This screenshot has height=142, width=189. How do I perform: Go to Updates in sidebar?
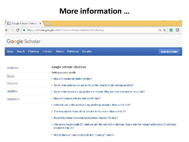12,91
